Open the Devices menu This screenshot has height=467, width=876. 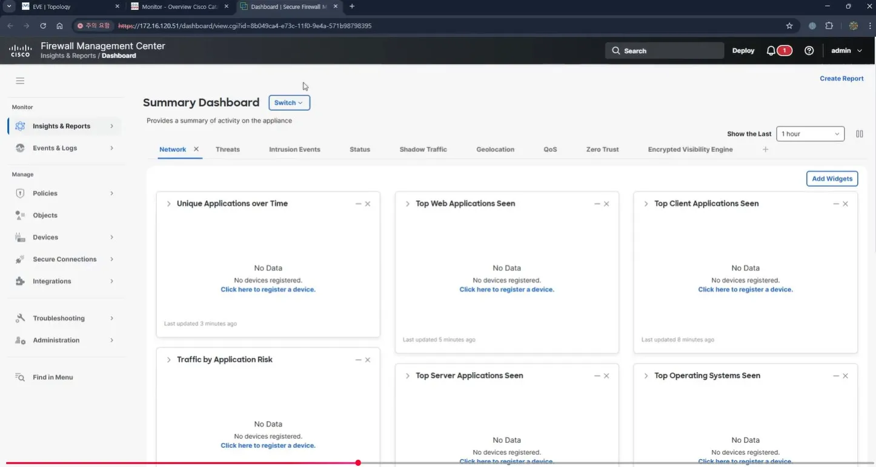tap(64, 237)
